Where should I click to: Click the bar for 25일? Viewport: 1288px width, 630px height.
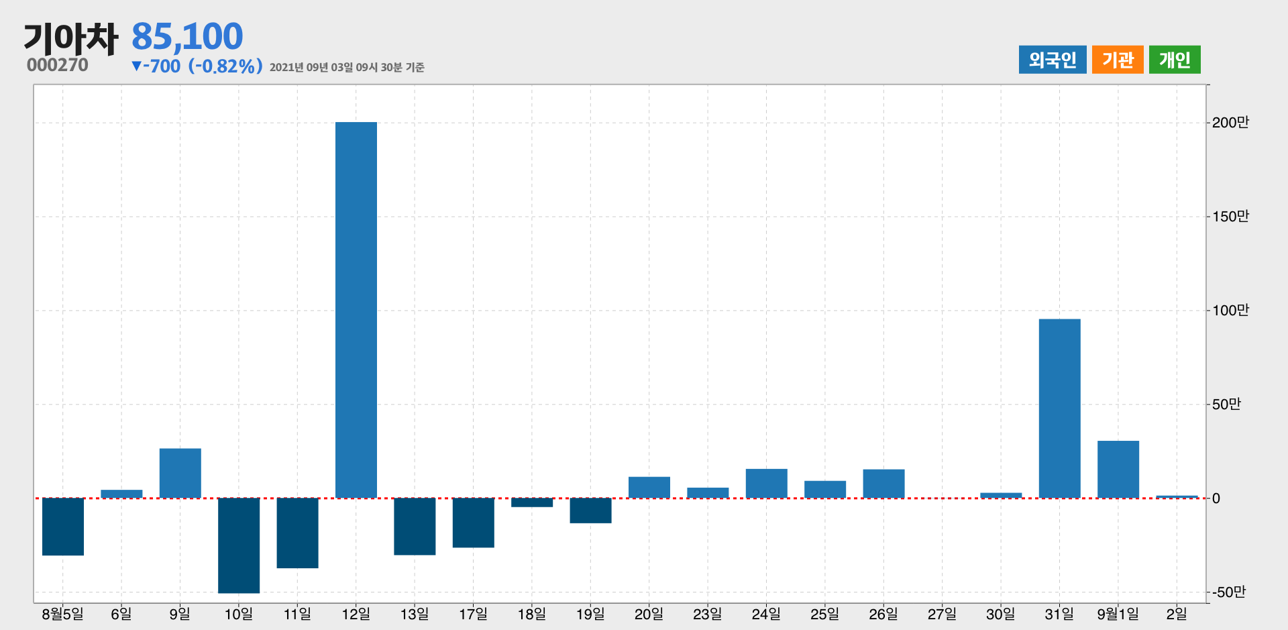click(x=825, y=489)
